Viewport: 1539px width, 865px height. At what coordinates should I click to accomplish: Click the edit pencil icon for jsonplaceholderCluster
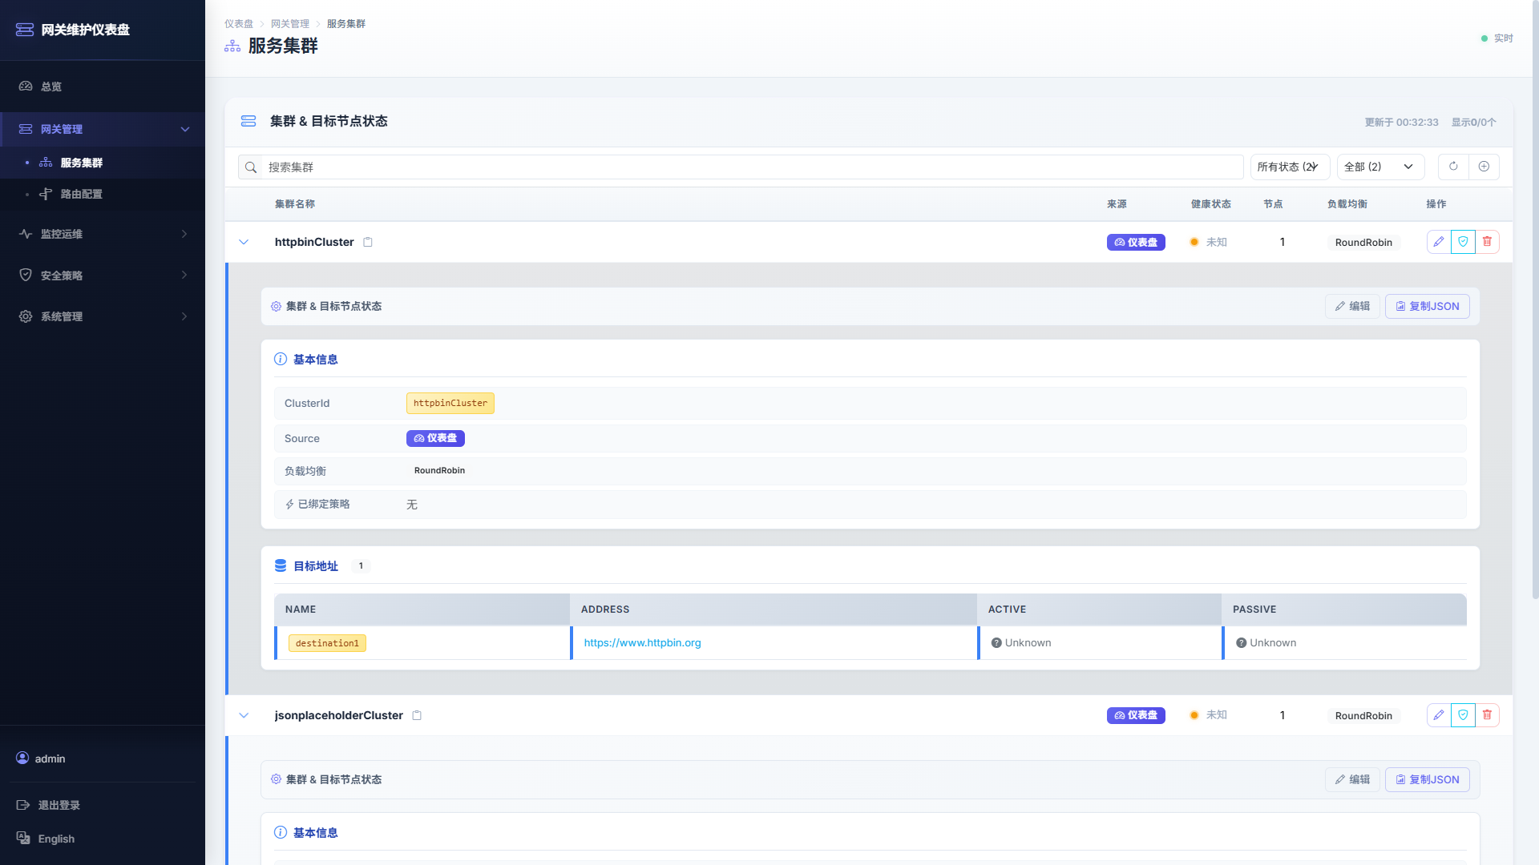(x=1439, y=715)
